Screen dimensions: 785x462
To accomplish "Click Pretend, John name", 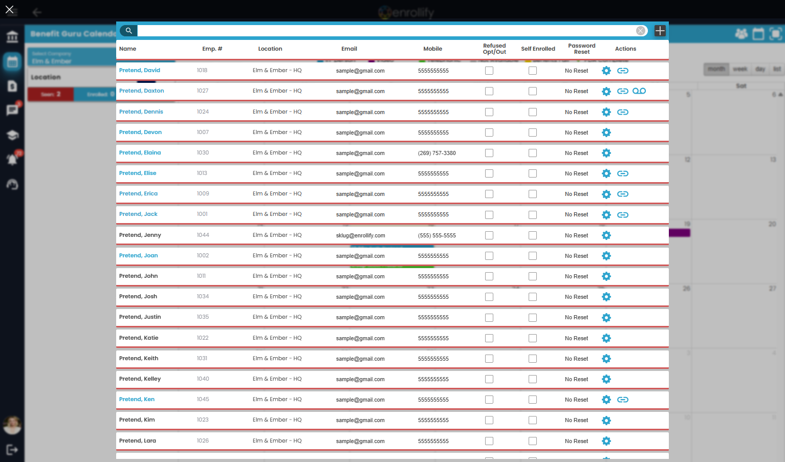I will [138, 276].
